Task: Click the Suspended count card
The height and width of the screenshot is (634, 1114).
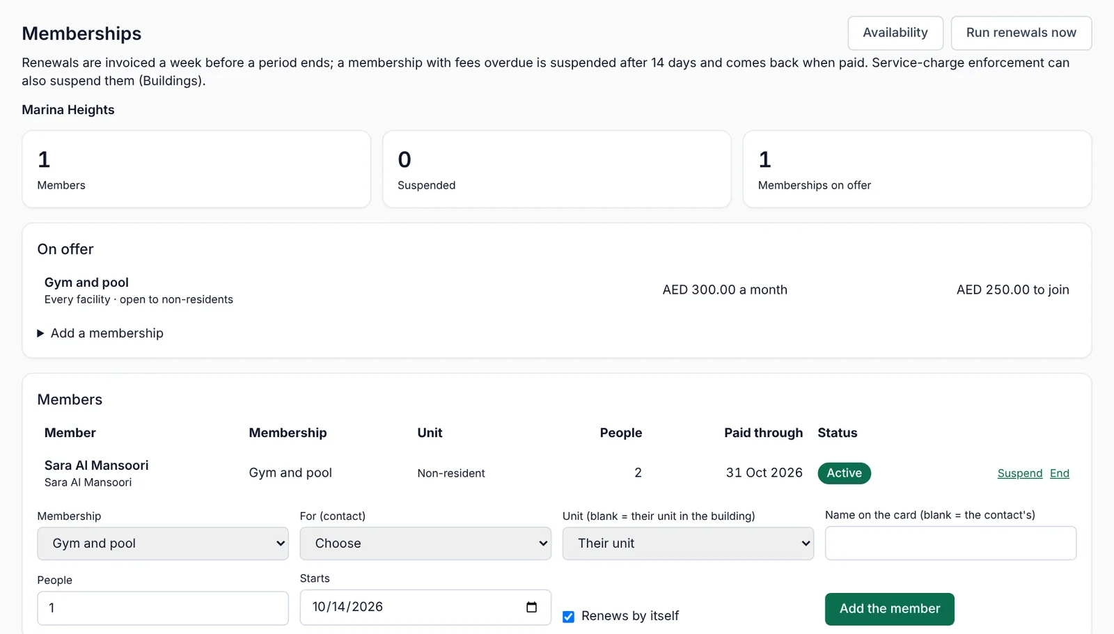Action: click(557, 169)
